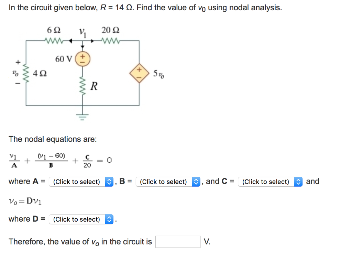Click the answer field for v₀
Screen dimensions: 352x262
178,242
